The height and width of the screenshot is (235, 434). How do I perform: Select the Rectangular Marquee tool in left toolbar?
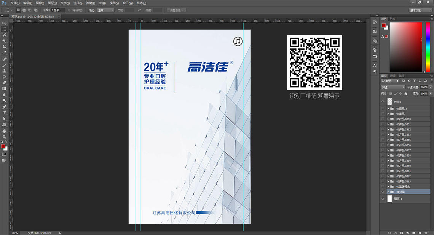pos(4,29)
